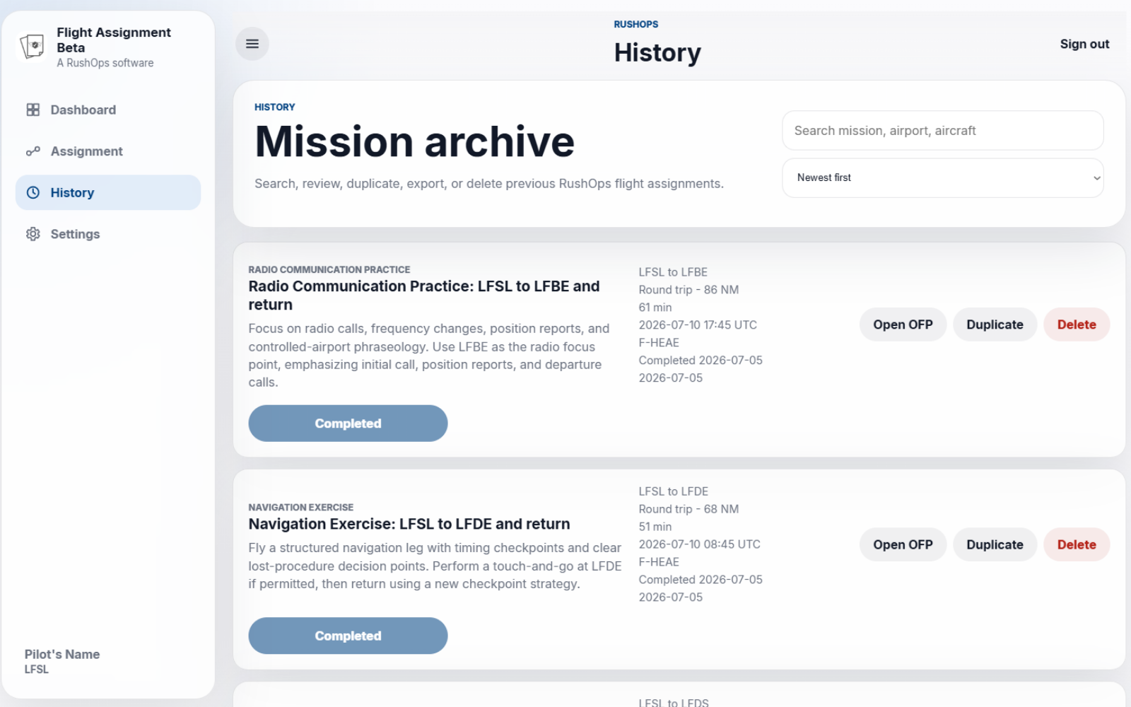The height and width of the screenshot is (707, 1131).
Task: Click the 'History' page title in header
Action: point(657,52)
